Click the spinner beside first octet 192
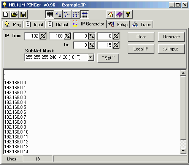The height and width of the screenshot is (165, 189). click(x=43, y=36)
